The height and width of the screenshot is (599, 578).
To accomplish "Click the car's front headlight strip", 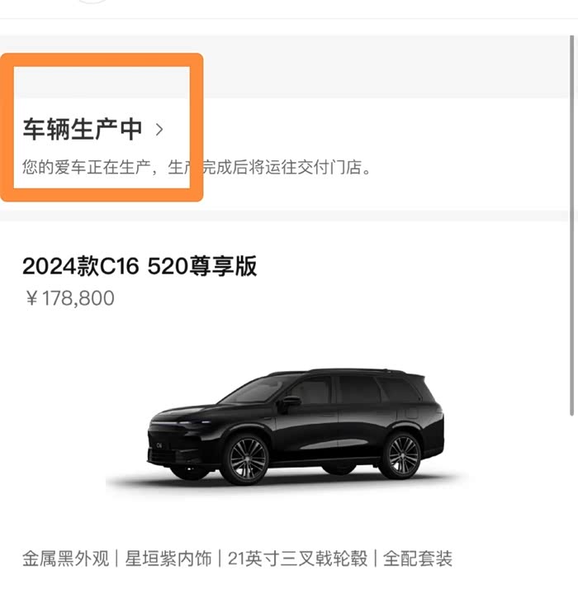I will coord(179,423).
